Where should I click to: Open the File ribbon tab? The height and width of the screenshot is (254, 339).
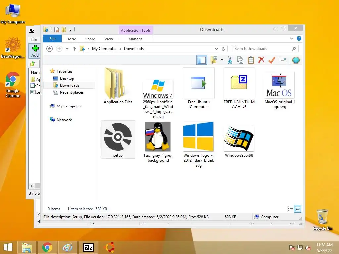(52, 39)
